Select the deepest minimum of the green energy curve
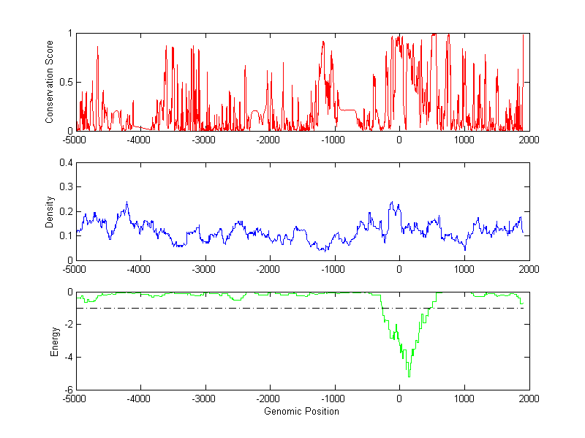 tap(409, 377)
